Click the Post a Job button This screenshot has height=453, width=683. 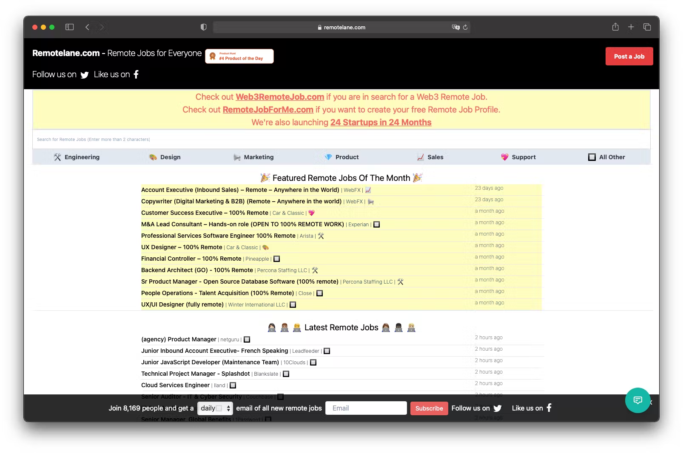(629, 56)
